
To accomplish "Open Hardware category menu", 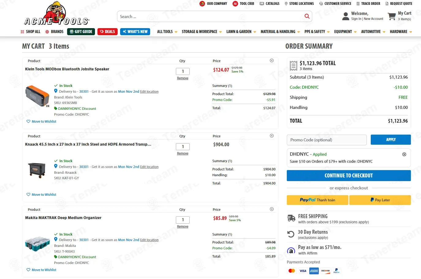I will pyautogui.click(x=401, y=32).
